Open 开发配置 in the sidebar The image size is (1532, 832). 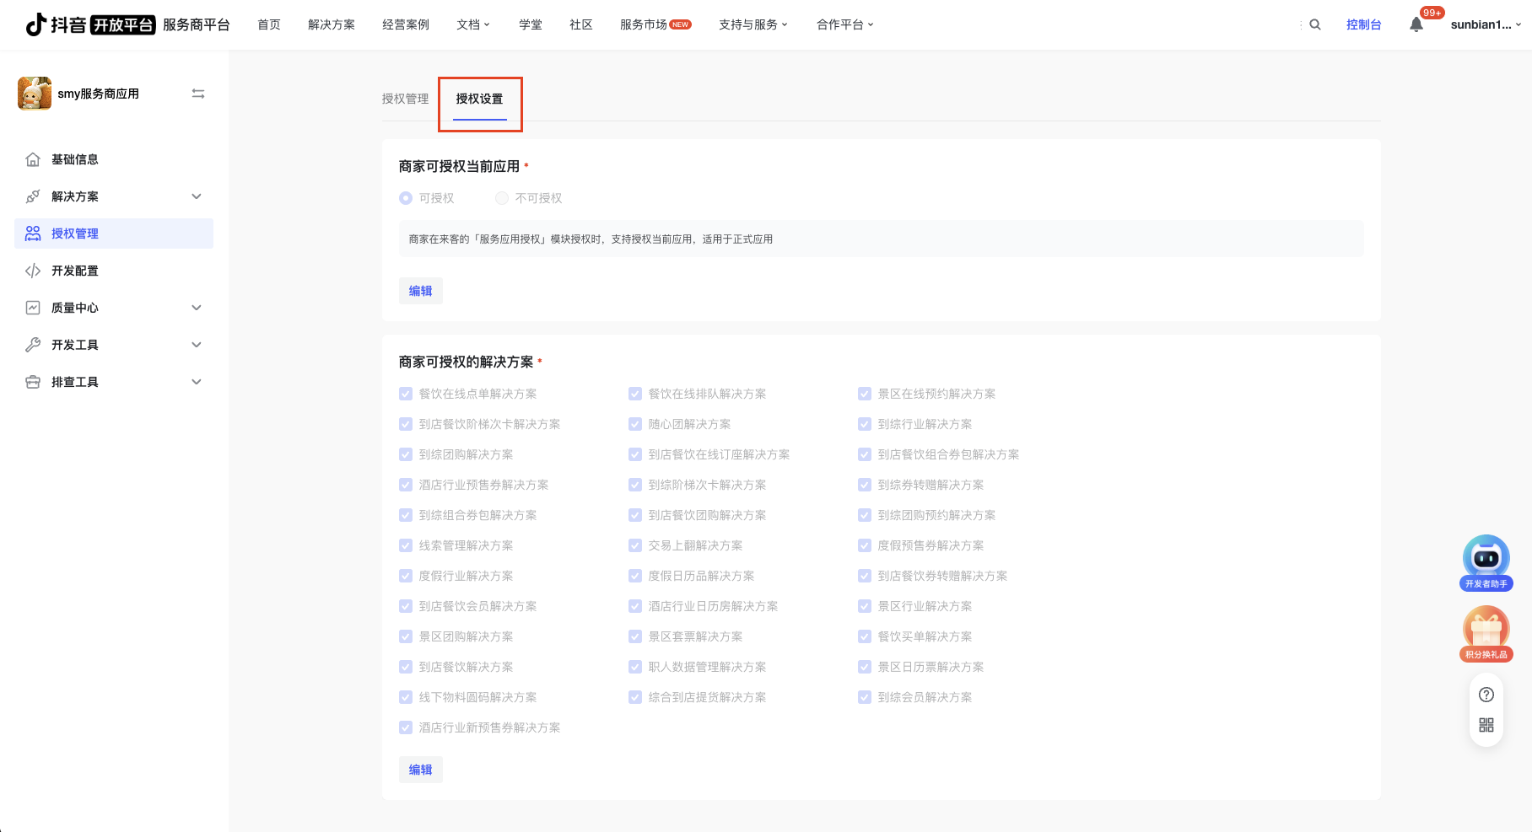tap(75, 271)
